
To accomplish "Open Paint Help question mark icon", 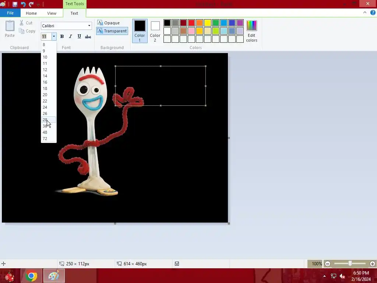I will tap(373, 13).
